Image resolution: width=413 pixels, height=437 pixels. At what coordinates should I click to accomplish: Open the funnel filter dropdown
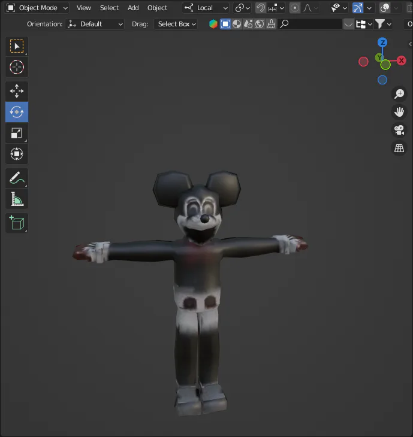tap(384, 25)
